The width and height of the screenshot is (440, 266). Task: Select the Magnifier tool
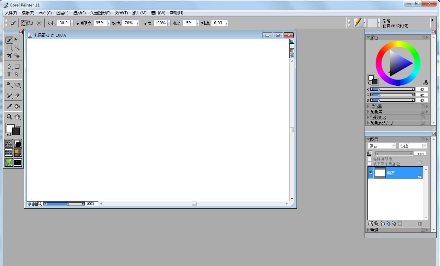point(9,117)
